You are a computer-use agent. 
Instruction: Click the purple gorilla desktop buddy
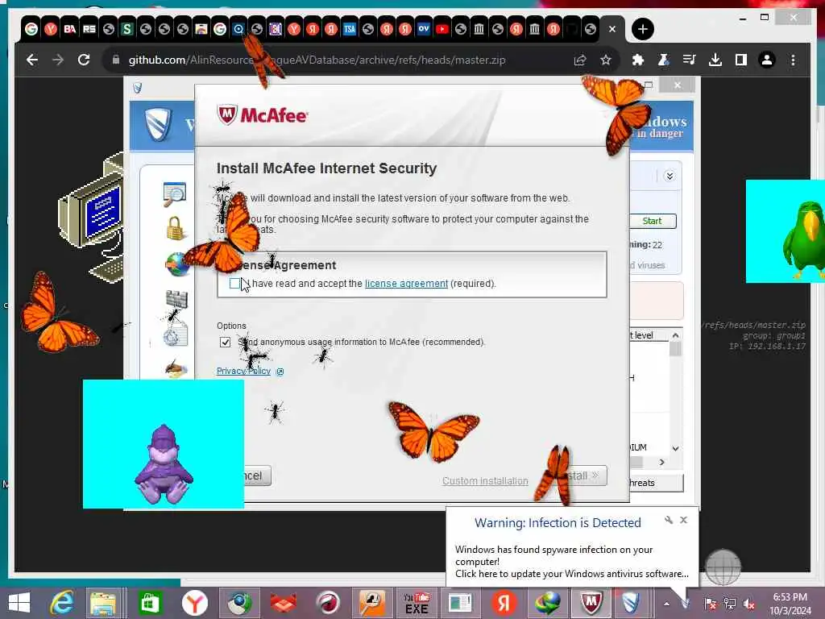(164, 463)
